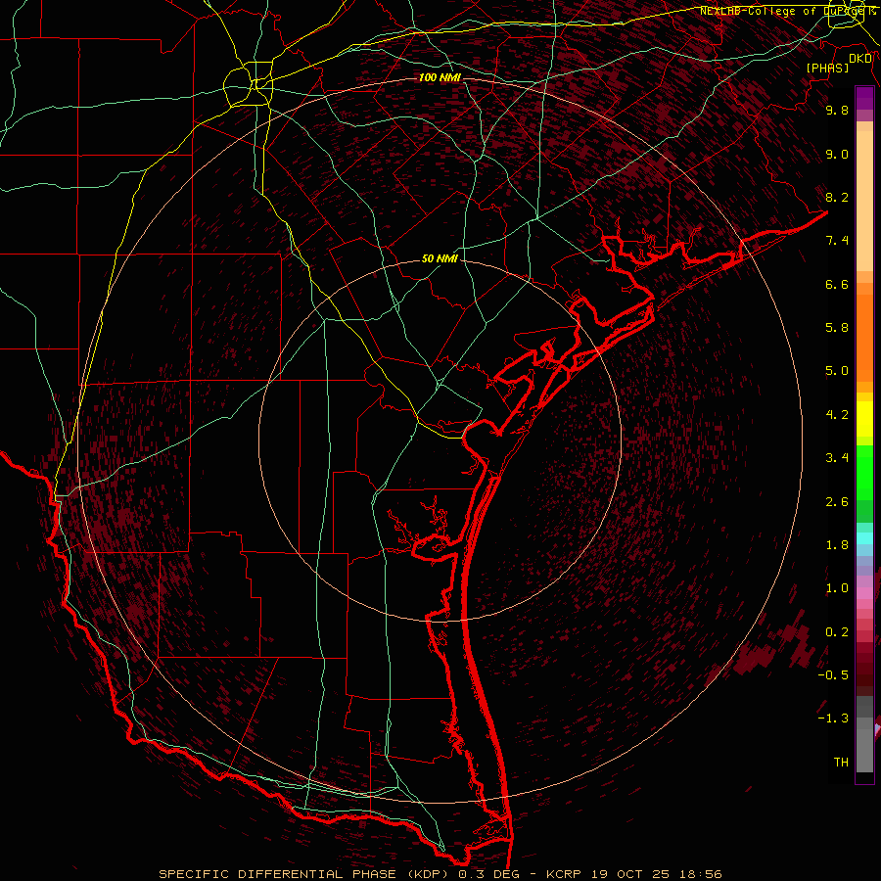Click the cyan segment of the color bar

[x=864, y=538]
